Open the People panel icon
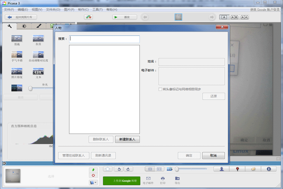 click(x=222, y=169)
